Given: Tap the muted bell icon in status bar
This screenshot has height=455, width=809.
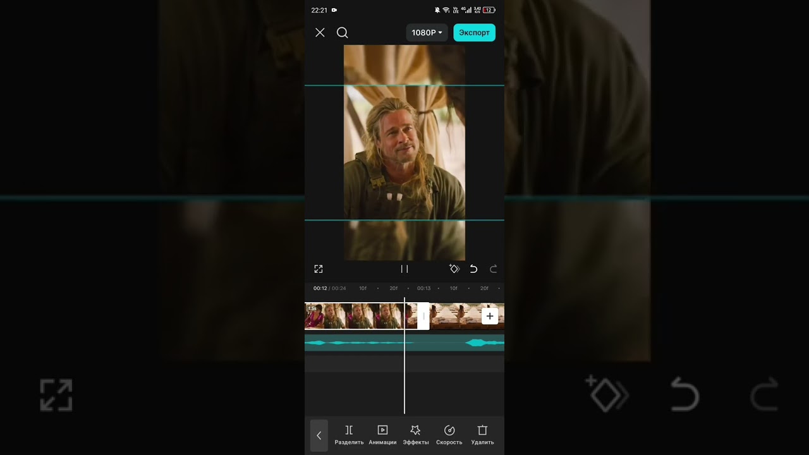Looking at the screenshot, I should coord(437,10).
